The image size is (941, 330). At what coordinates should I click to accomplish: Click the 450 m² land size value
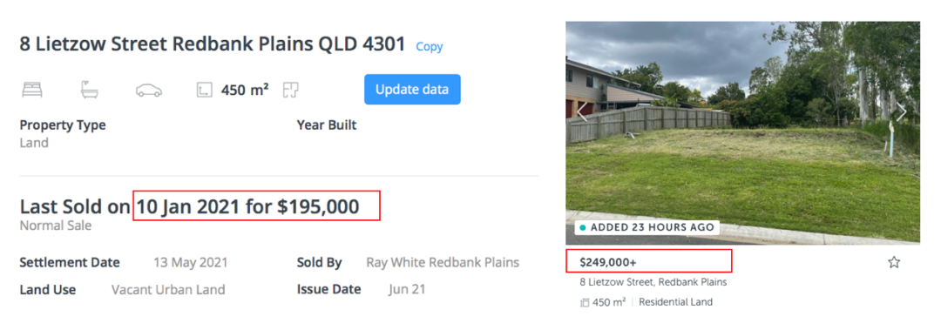pyautogui.click(x=245, y=90)
